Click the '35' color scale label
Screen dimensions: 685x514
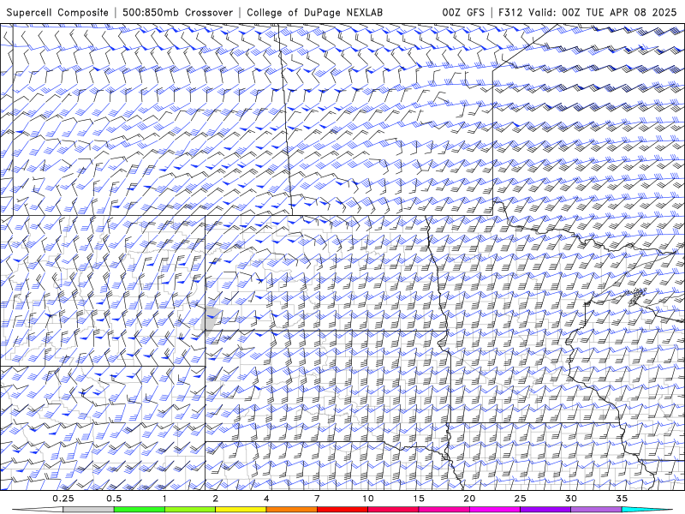coord(622,499)
